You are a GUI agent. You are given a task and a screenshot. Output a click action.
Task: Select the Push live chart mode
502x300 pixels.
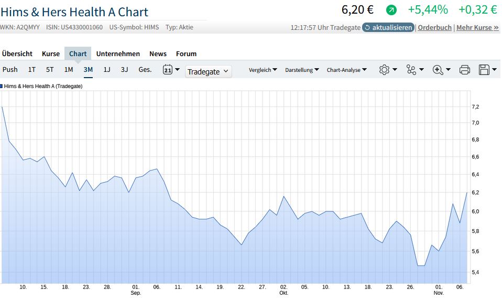pos(10,70)
